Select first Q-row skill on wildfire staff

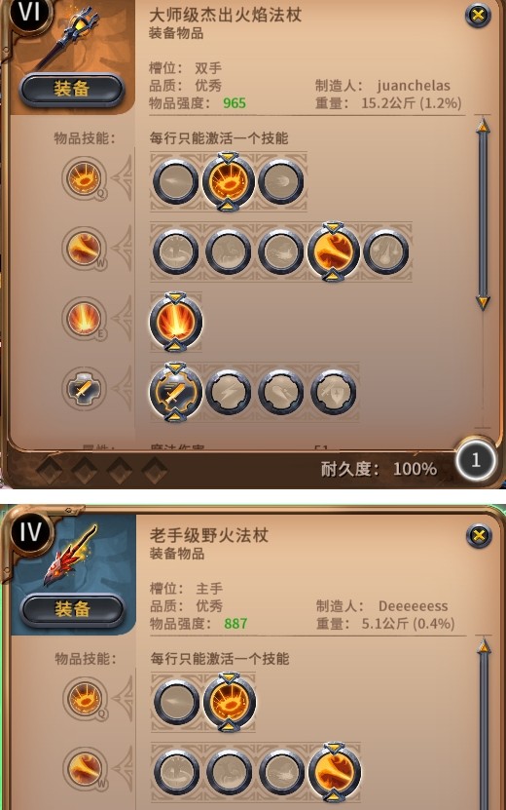pyautogui.click(x=176, y=702)
